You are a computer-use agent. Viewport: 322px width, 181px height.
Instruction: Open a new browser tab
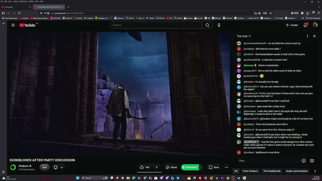coord(68,7)
